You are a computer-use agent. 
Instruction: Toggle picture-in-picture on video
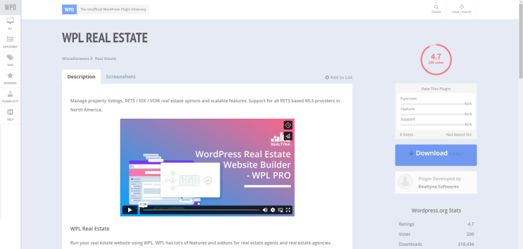tap(280, 210)
